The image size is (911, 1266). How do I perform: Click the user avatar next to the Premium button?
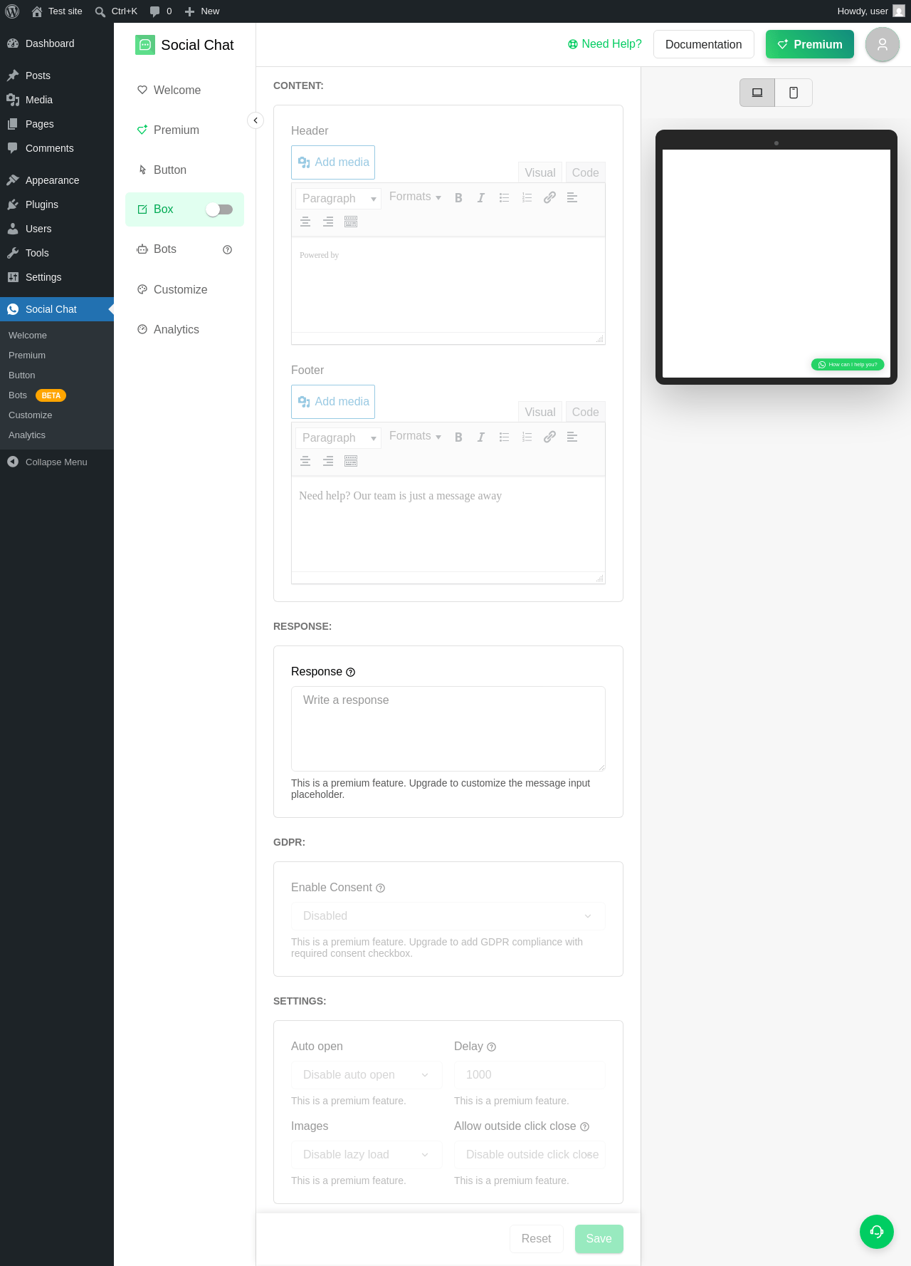(883, 45)
